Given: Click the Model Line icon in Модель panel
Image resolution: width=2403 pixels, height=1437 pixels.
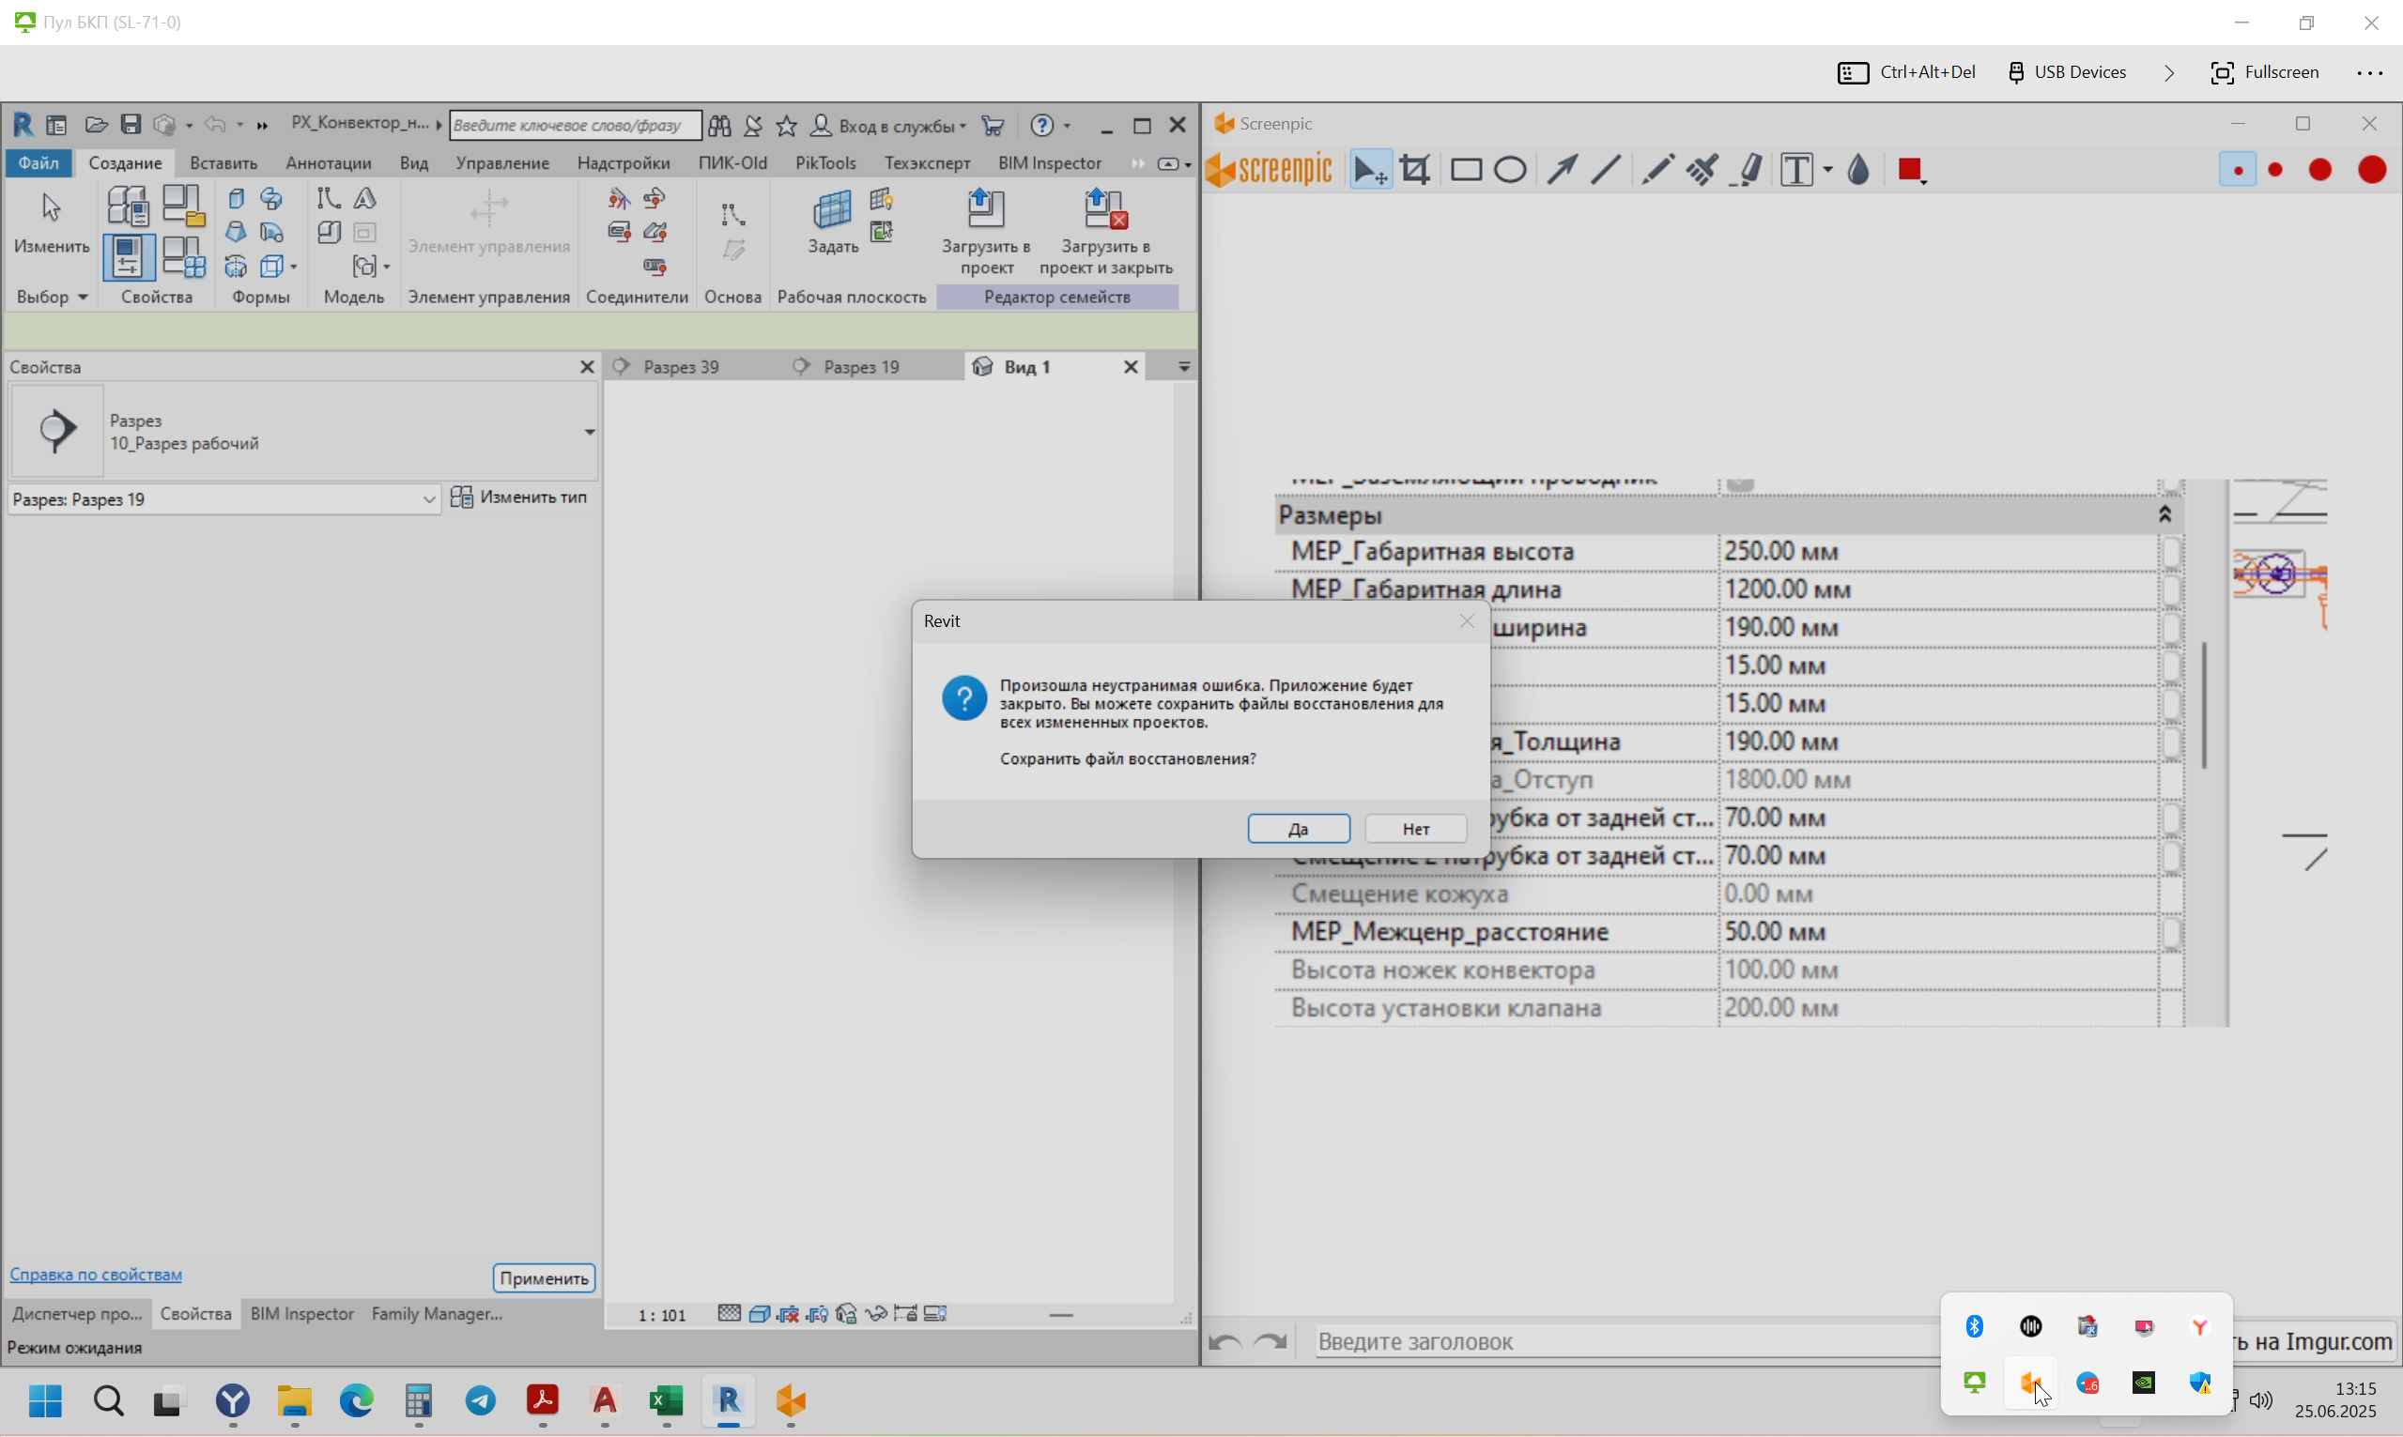Looking at the screenshot, I should point(329,198).
